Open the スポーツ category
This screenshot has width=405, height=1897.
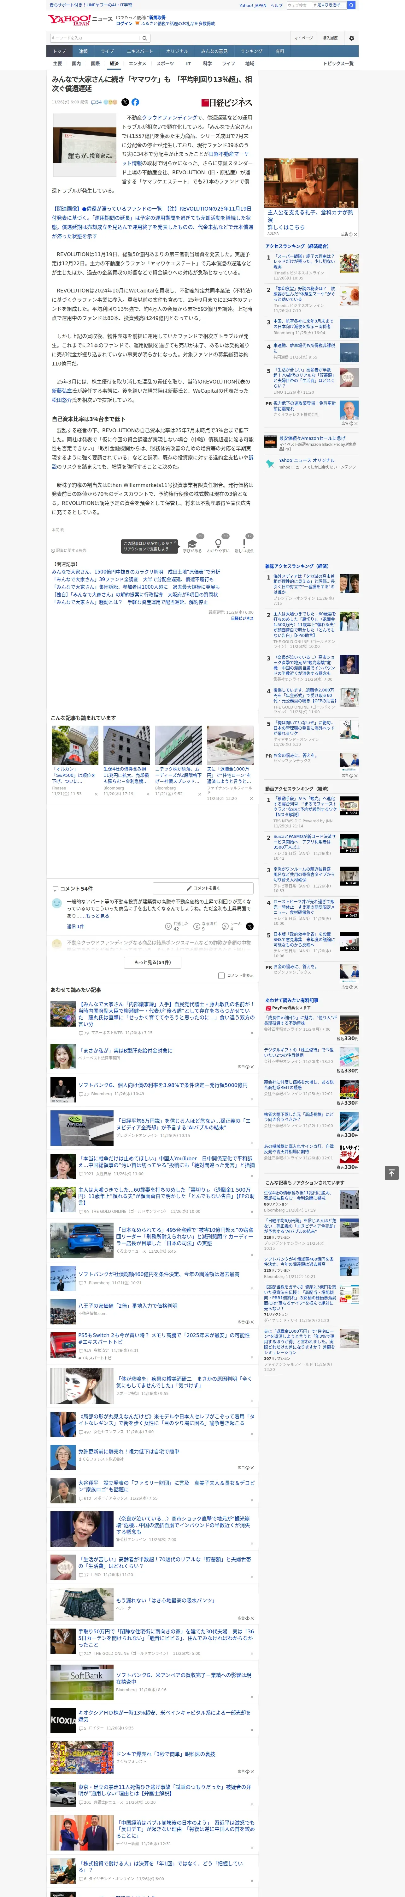point(165,63)
